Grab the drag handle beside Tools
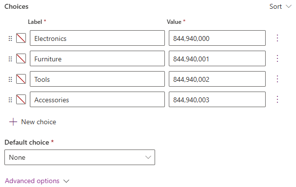This screenshot has height=187, width=296. click(10, 79)
